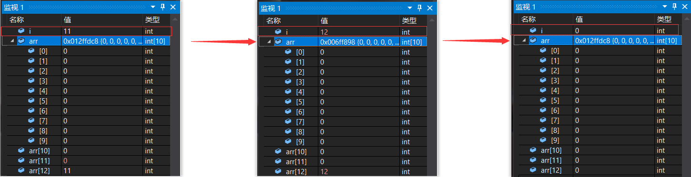The height and width of the screenshot is (177, 691).
Task: Pin the watch window where i is 11
Action: 163,7
